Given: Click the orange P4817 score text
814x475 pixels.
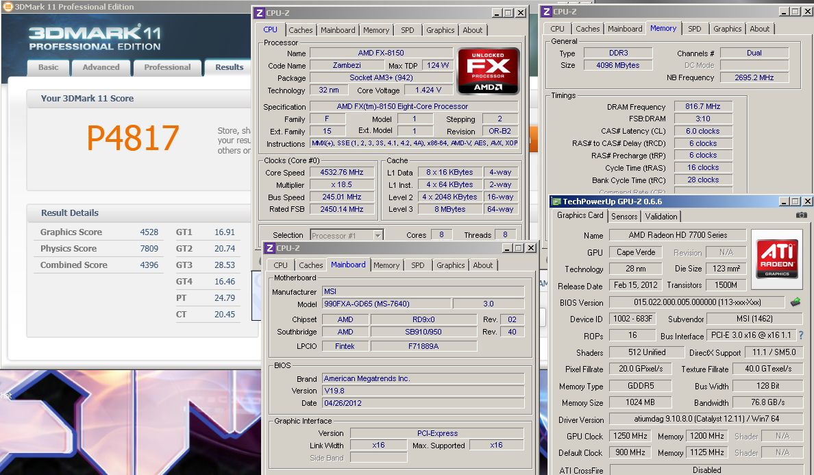Looking at the screenshot, I should (133, 138).
